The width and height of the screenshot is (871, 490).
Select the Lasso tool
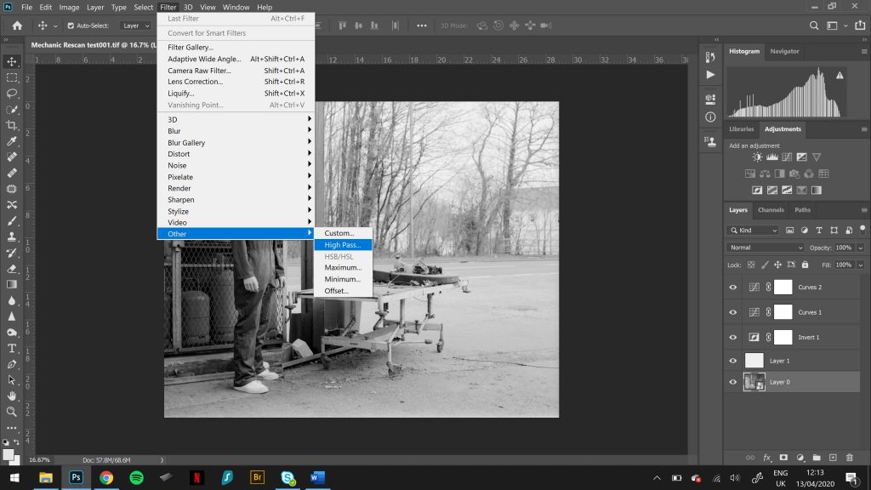click(x=12, y=93)
